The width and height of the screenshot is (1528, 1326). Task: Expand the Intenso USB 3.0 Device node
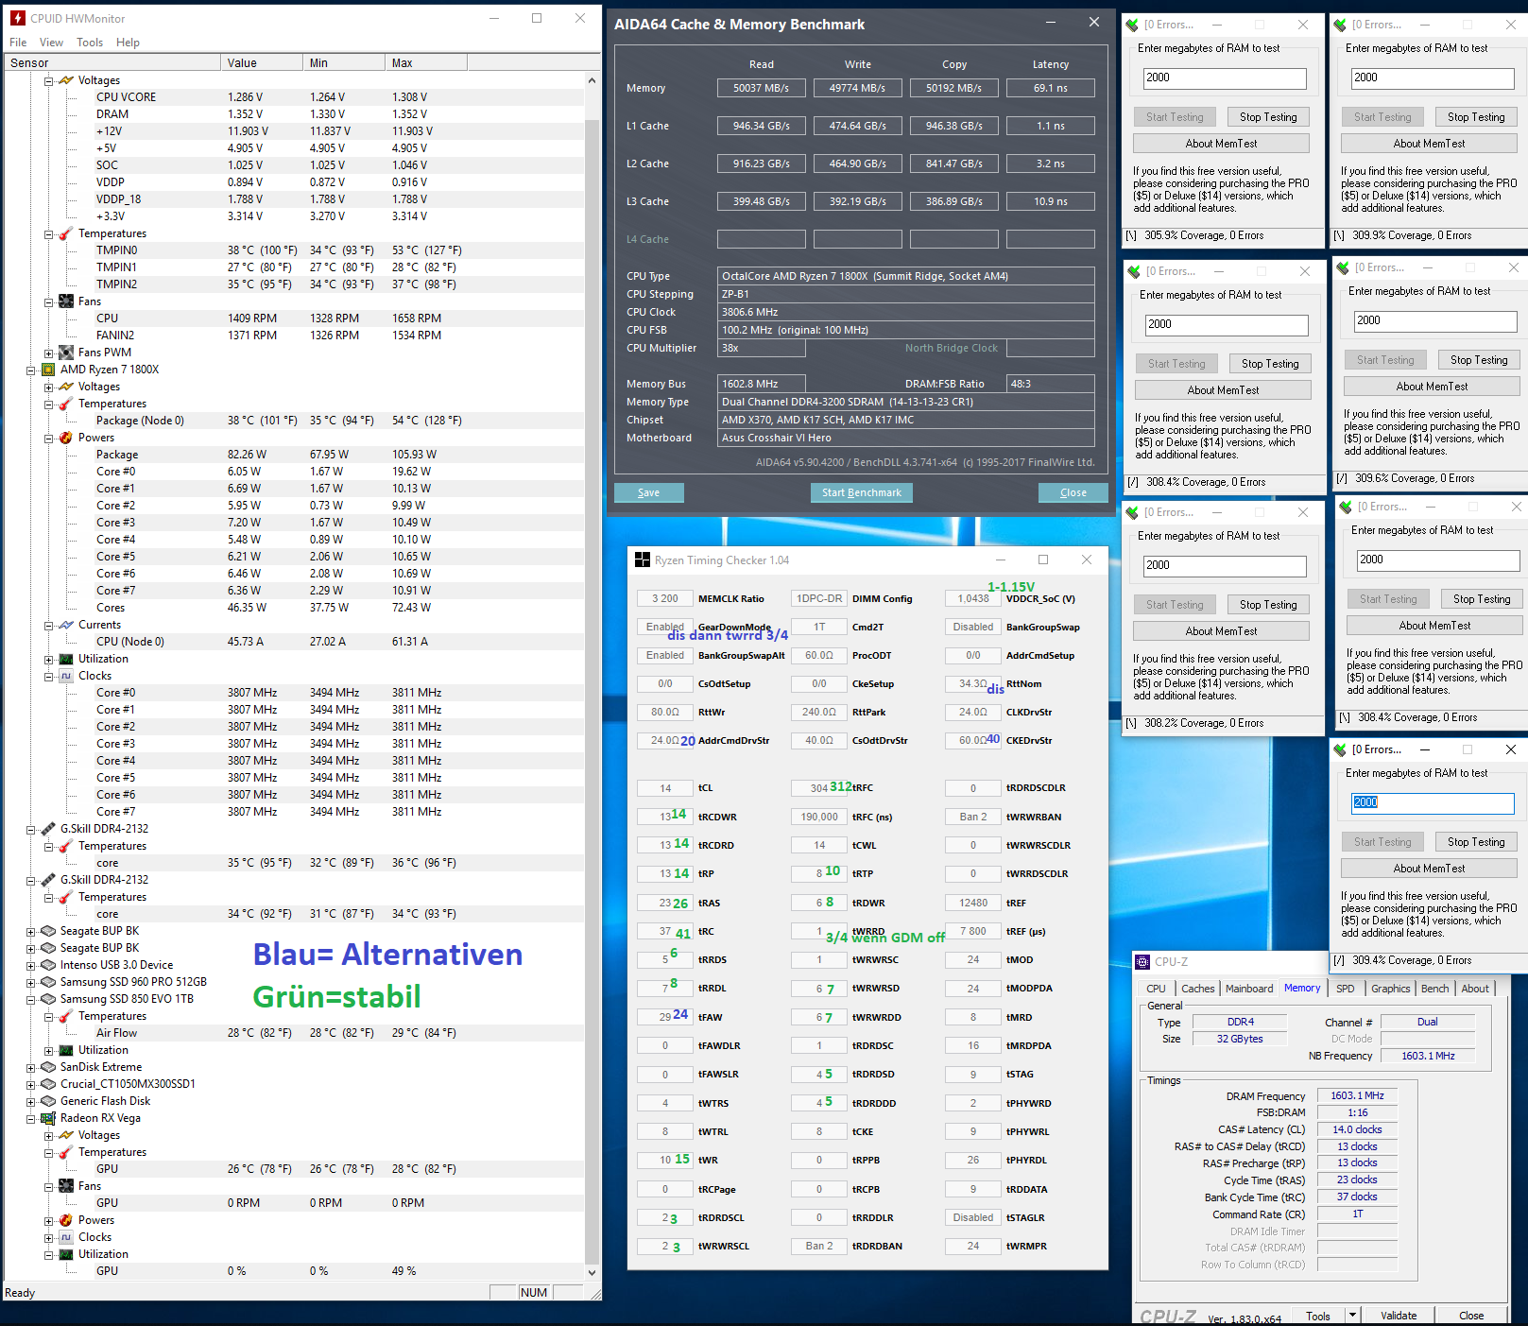pos(30,966)
